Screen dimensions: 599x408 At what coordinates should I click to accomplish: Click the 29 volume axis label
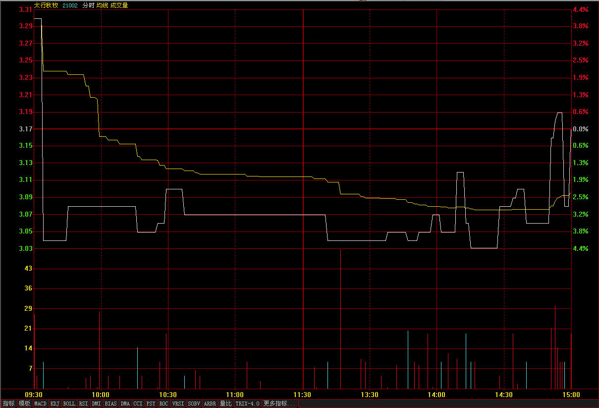pyautogui.click(x=28, y=308)
